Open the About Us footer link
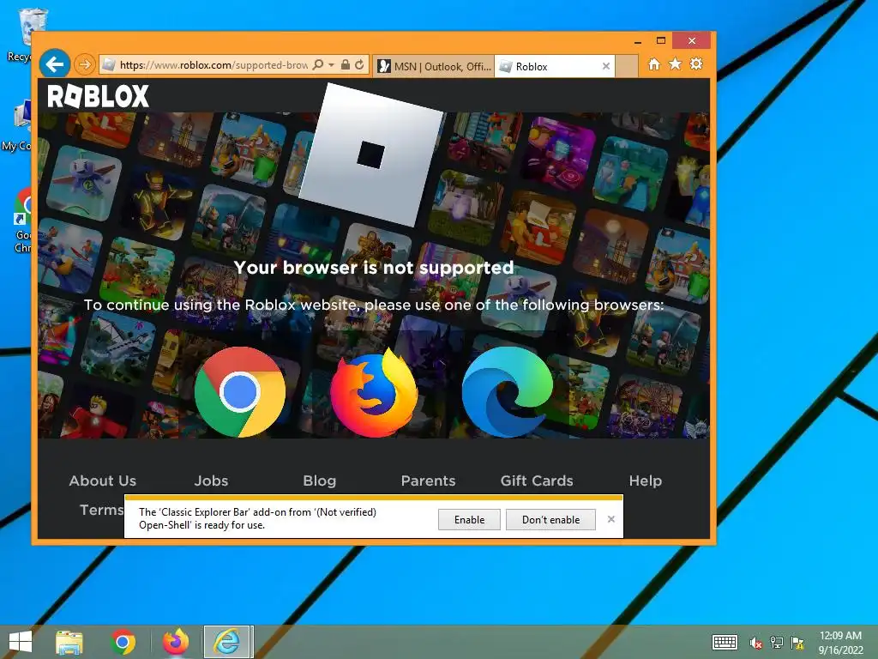Viewport: 878px width, 659px height. coord(103,481)
